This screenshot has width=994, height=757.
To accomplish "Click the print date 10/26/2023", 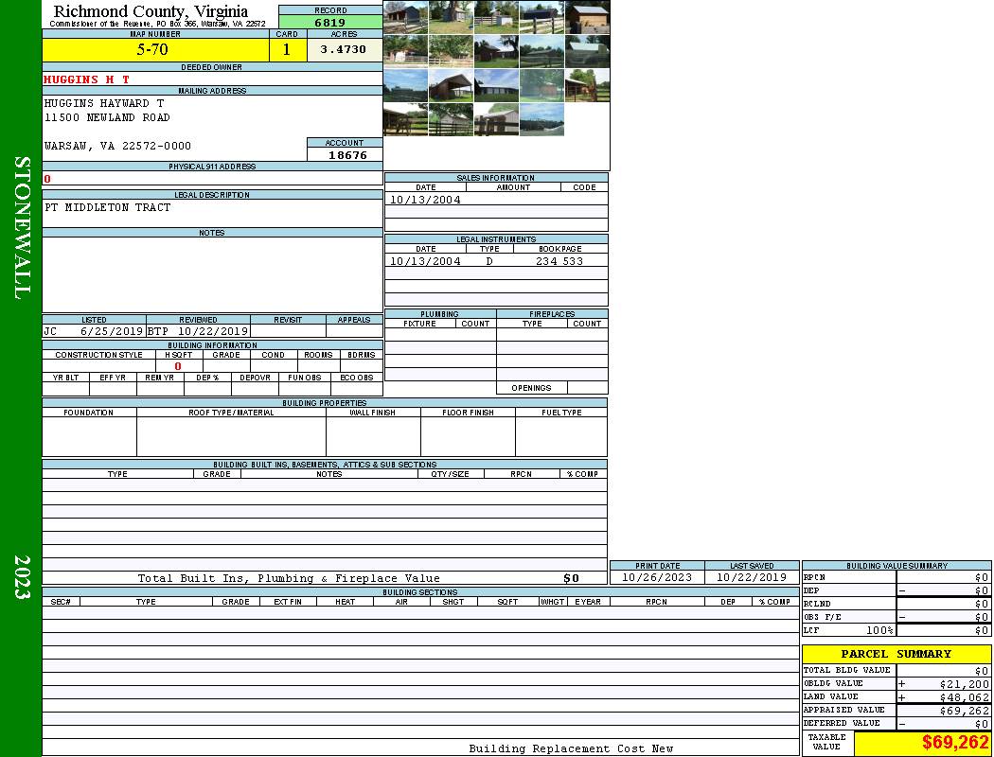I will pyautogui.click(x=656, y=577).
